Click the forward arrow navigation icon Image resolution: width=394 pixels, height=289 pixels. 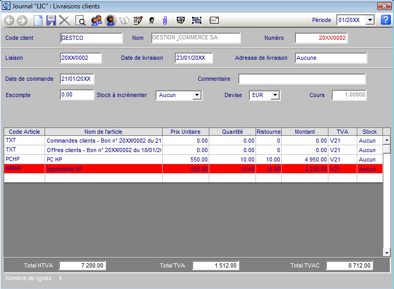(x=22, y=20)
